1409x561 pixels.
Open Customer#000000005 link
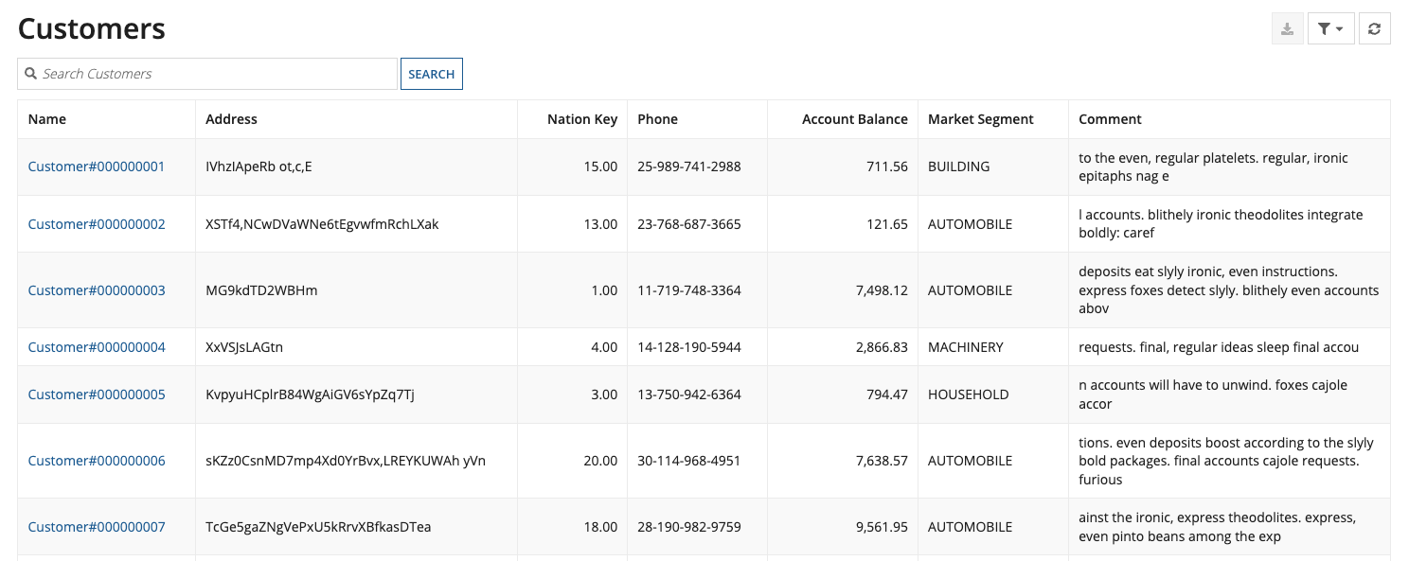(97, 394)
